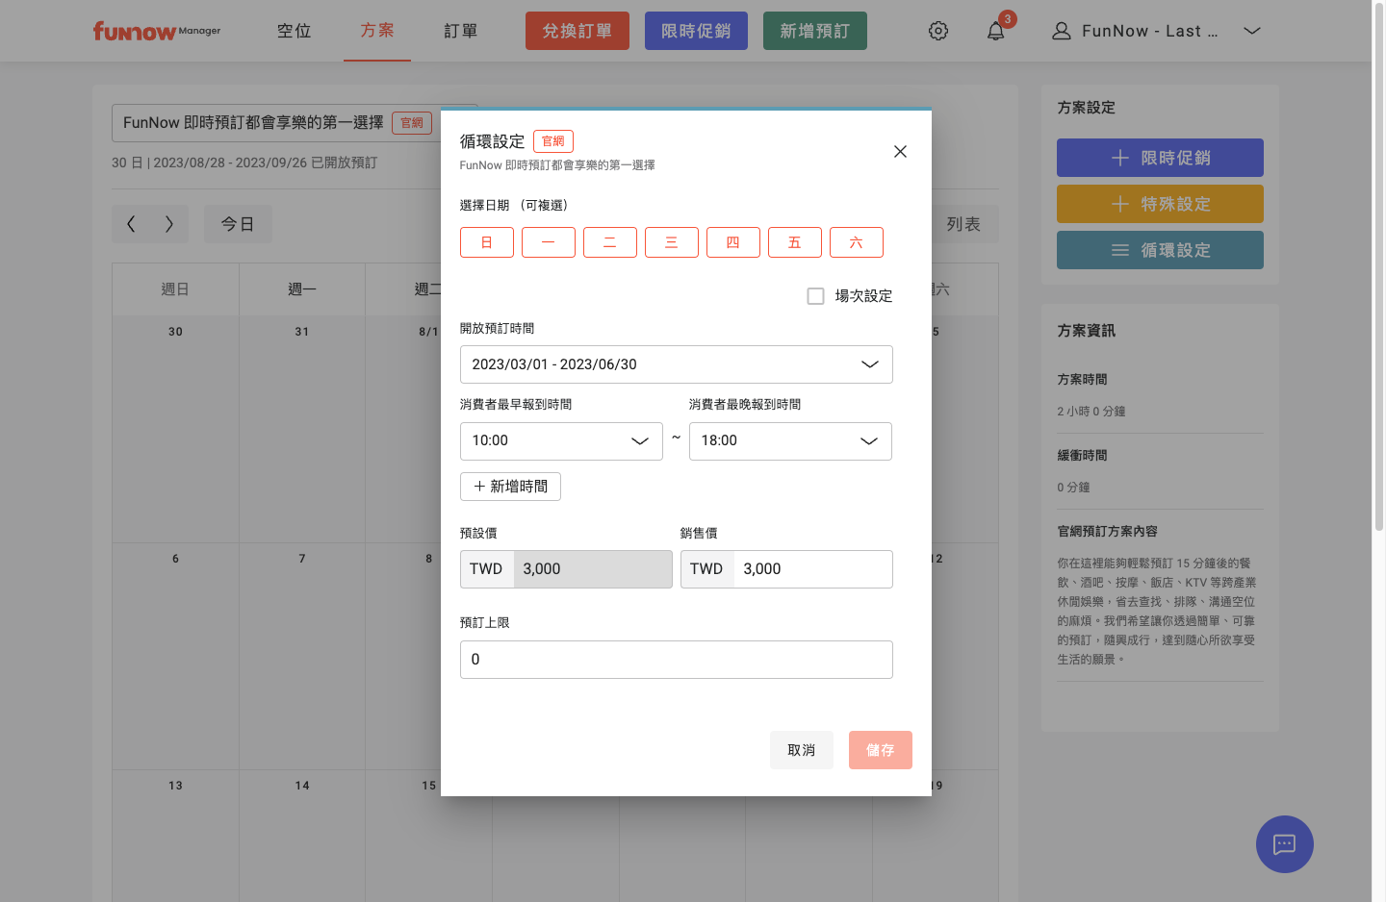
Task: Click calendar date 6
Action: [x=175, y=559]
